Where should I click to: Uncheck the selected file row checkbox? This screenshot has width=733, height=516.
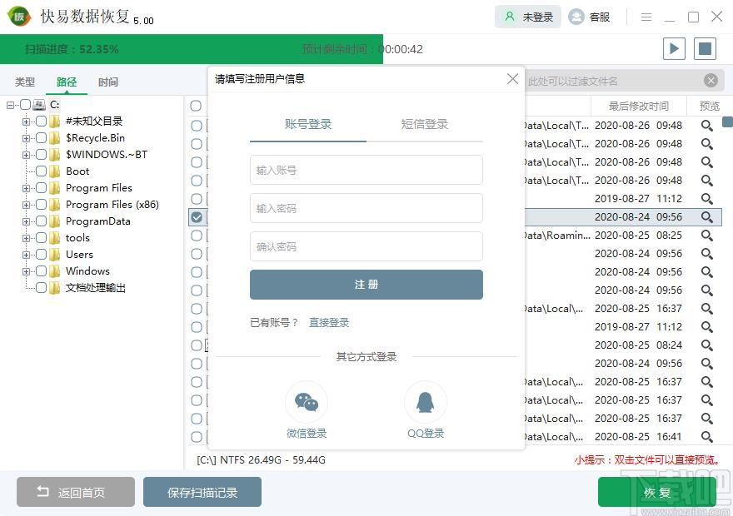click(197, 217)
